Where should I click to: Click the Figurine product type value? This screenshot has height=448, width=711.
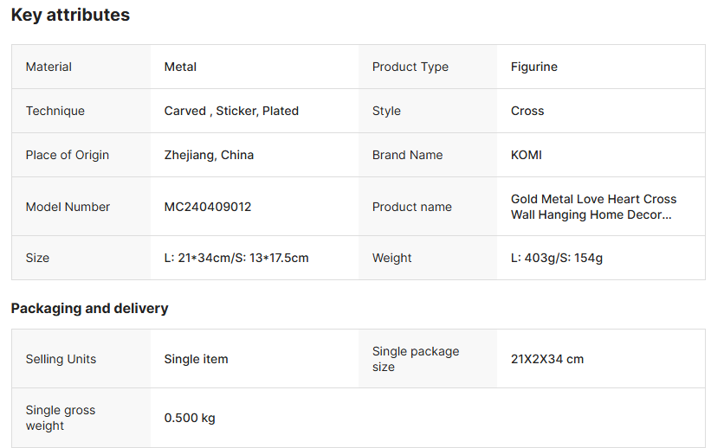534,67
